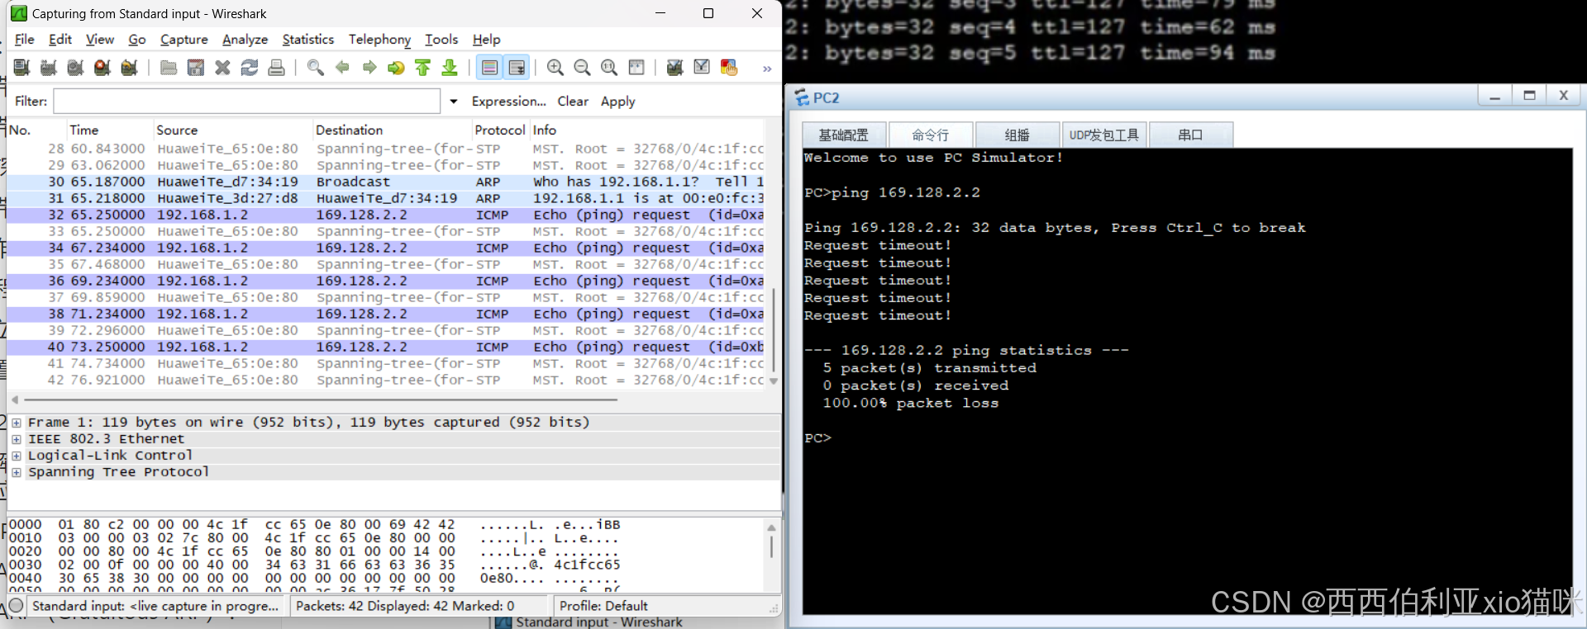Open a capture file via folder icon
This screenshot has width=1587, height=629.
coord(169,68)
